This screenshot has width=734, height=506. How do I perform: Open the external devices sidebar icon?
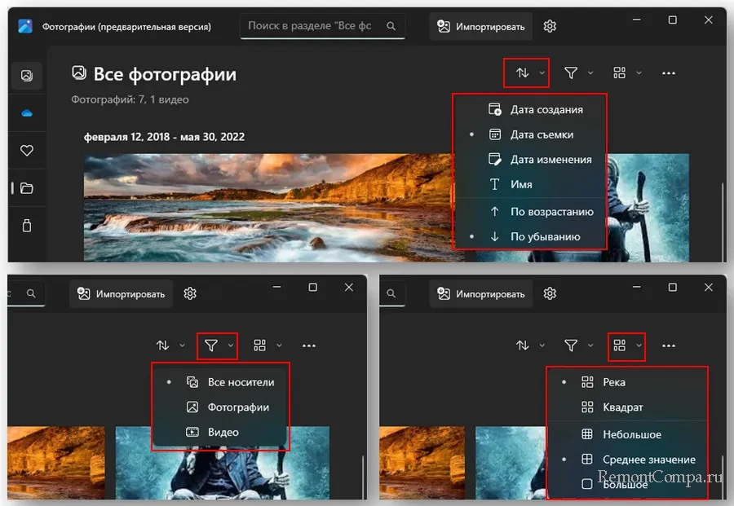coord(27,226)
